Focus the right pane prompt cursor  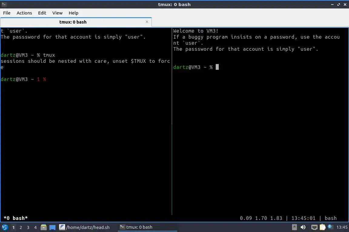pos(217,67)
